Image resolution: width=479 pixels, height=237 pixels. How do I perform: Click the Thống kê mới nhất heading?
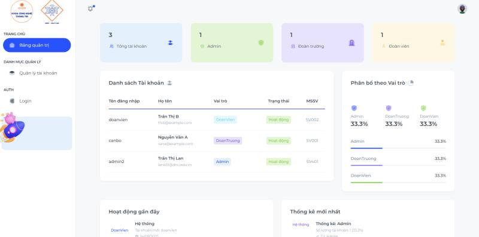click(x=315, y=212)
